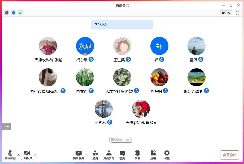Minimize the 腾讯会议 window
Image resolution: width=244 pixels, height=164 pixels.
point(223,5)
